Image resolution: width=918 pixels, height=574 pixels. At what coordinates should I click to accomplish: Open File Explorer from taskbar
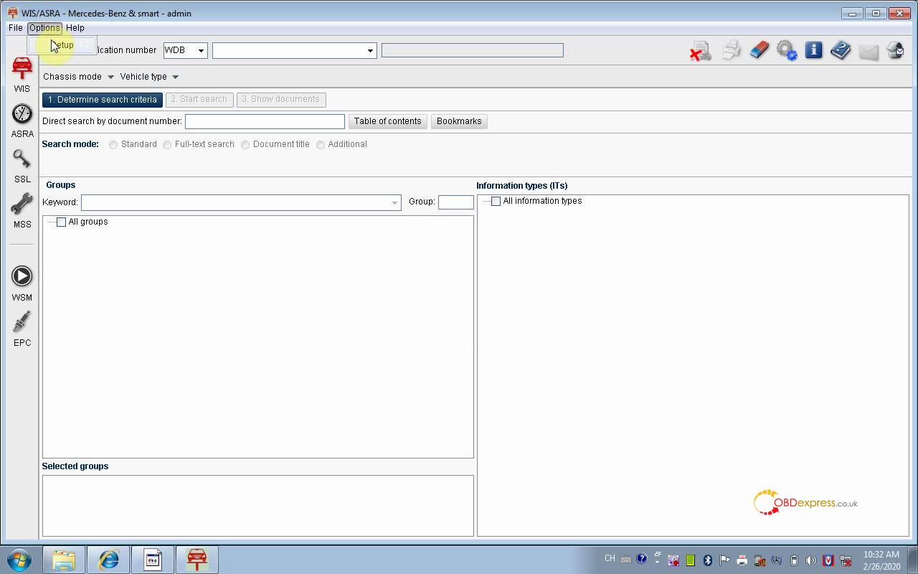[x=64, y=560]
